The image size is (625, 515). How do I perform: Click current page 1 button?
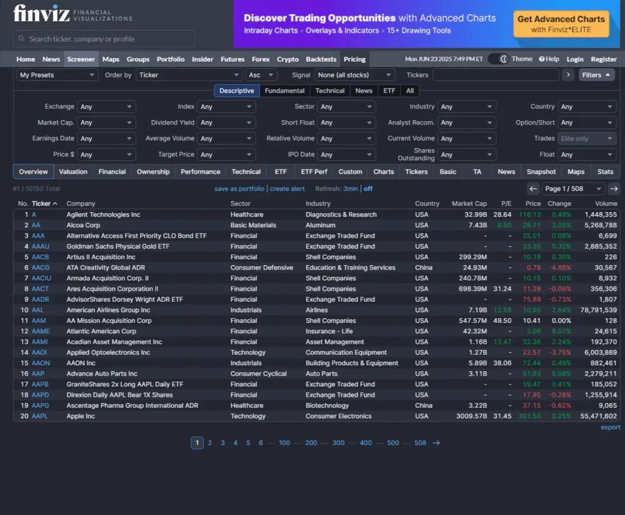pyautogui.click(x=197, y=443)
